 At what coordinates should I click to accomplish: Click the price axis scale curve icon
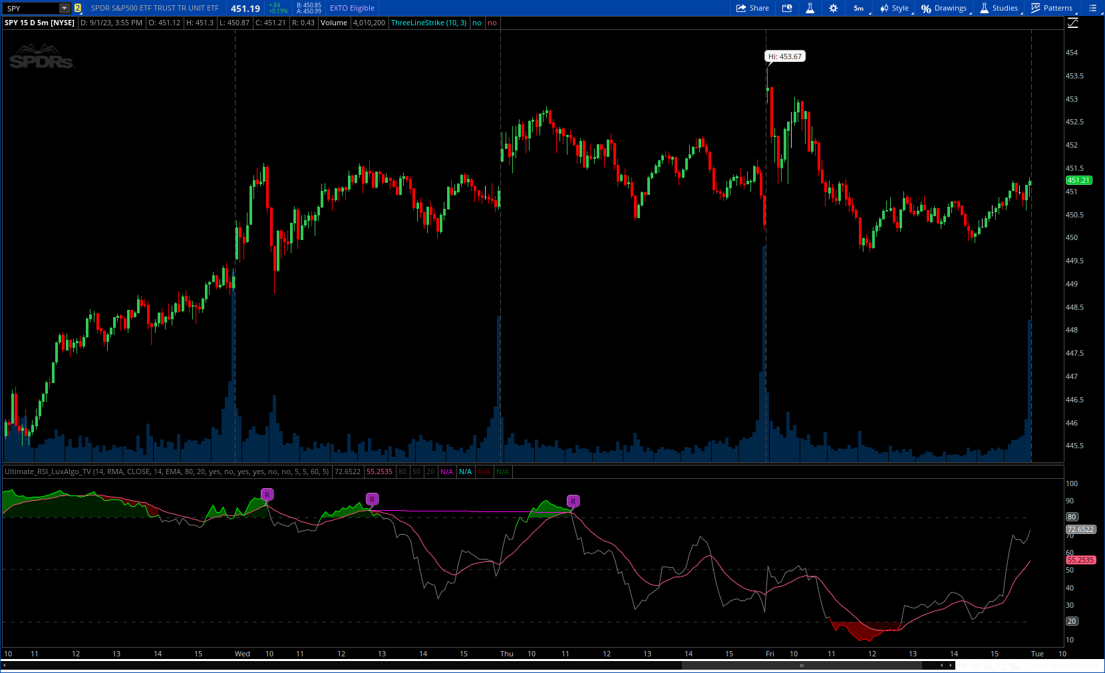(x=1073, y=23)
